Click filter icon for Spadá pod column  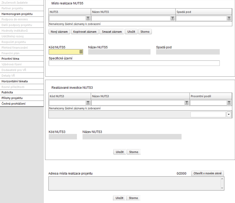[x=229, y=18]
